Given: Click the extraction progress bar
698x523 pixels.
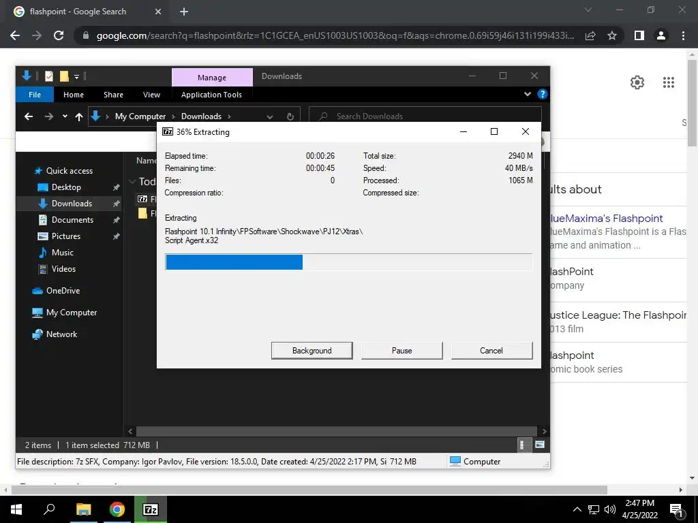Looking at the screenshot, I should coord(348,262).
